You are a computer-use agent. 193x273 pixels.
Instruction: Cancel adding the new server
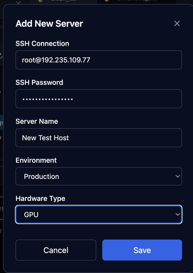tap(56, 250)
